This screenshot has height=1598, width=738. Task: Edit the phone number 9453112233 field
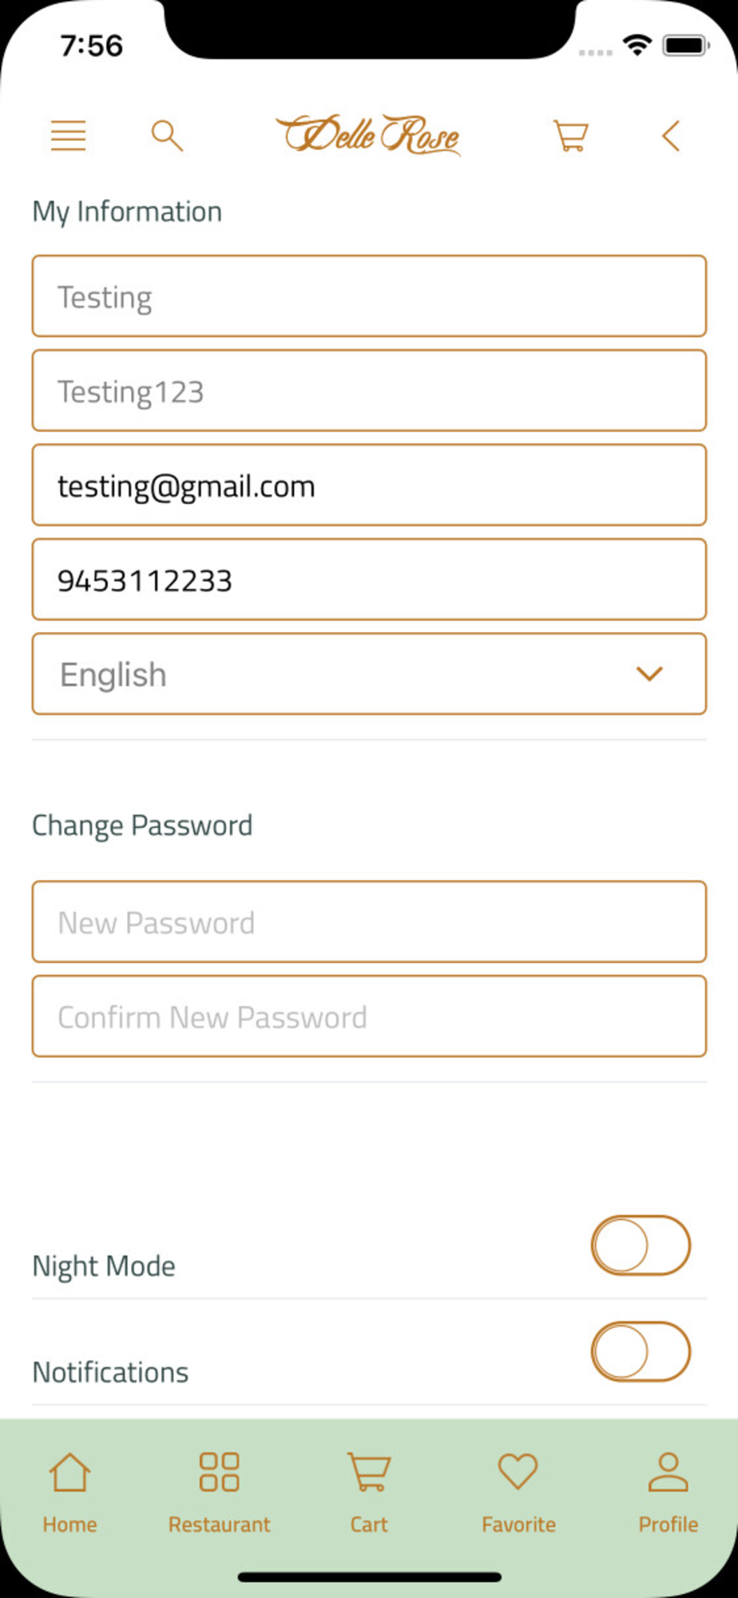369,579
